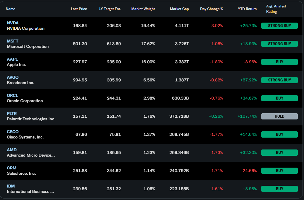Click AVGO 1Y target 305.99

(114, 80)
